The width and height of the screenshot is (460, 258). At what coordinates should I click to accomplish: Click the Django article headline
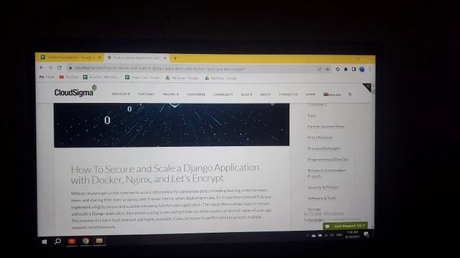click(165, 173)
